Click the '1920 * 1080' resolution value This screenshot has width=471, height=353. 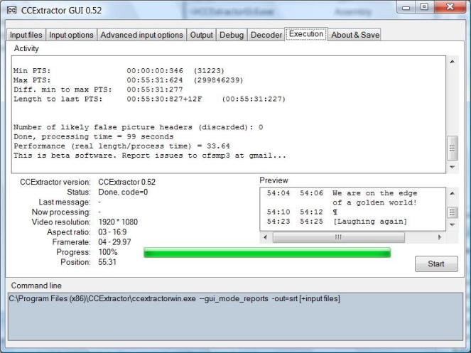click(118, 222)
